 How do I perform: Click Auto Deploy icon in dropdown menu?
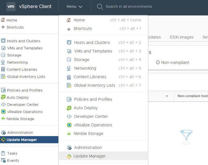[x=69, y=108]
